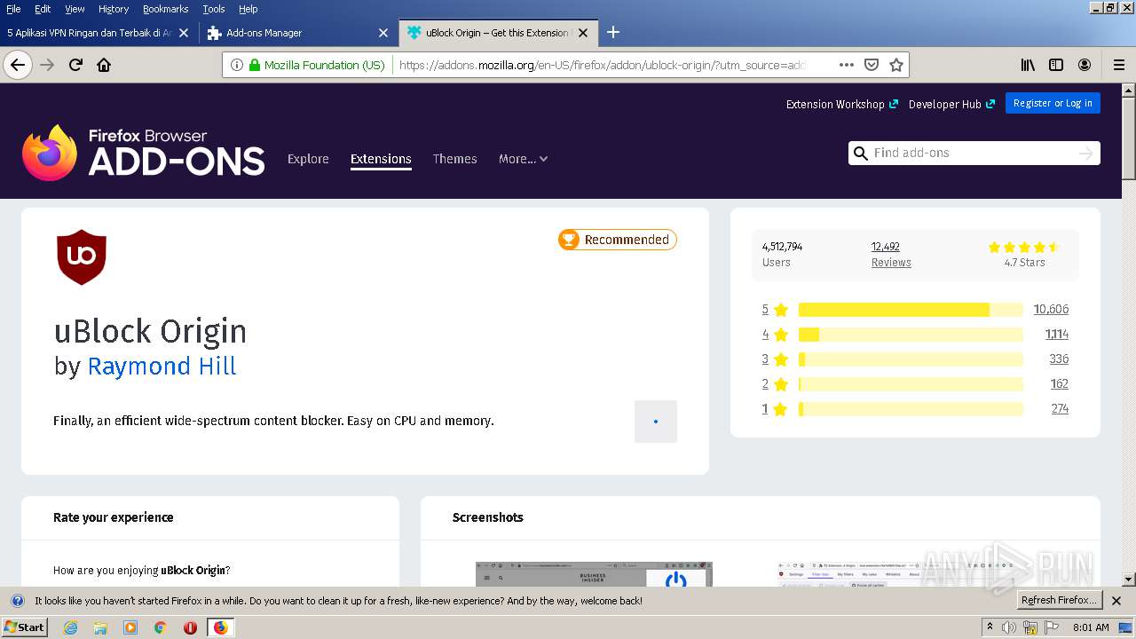The height and width of the screenshot is (639, 1136).
Task: Open the Firefox hamburger menu
Action: pos(1119,65)
